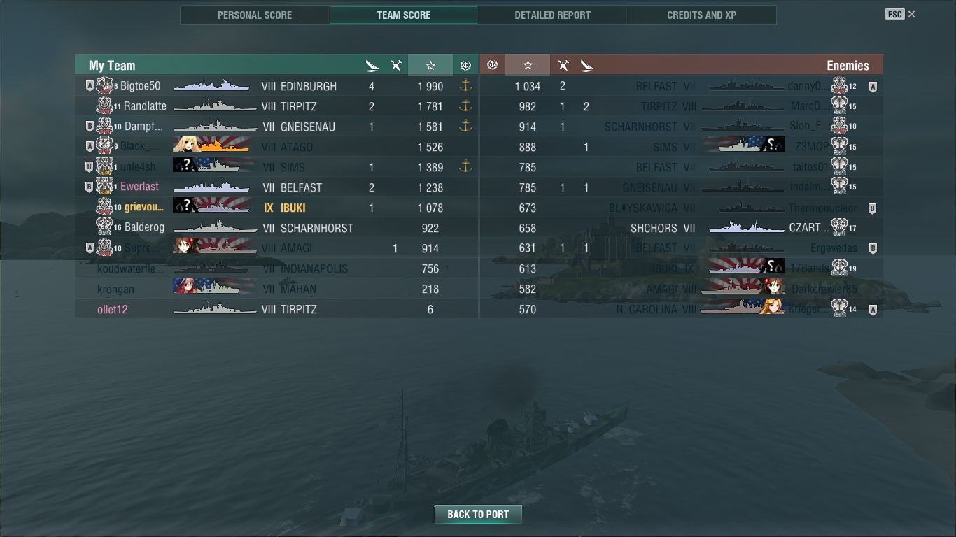956x537 pixels.
Task: Click Enemies anchor column header icon
Action: tap(492, 65)
